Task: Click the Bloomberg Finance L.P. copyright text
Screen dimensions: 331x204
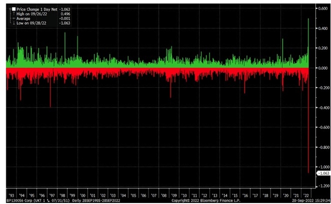Action: pyautogui.click(x=206, y=200)
